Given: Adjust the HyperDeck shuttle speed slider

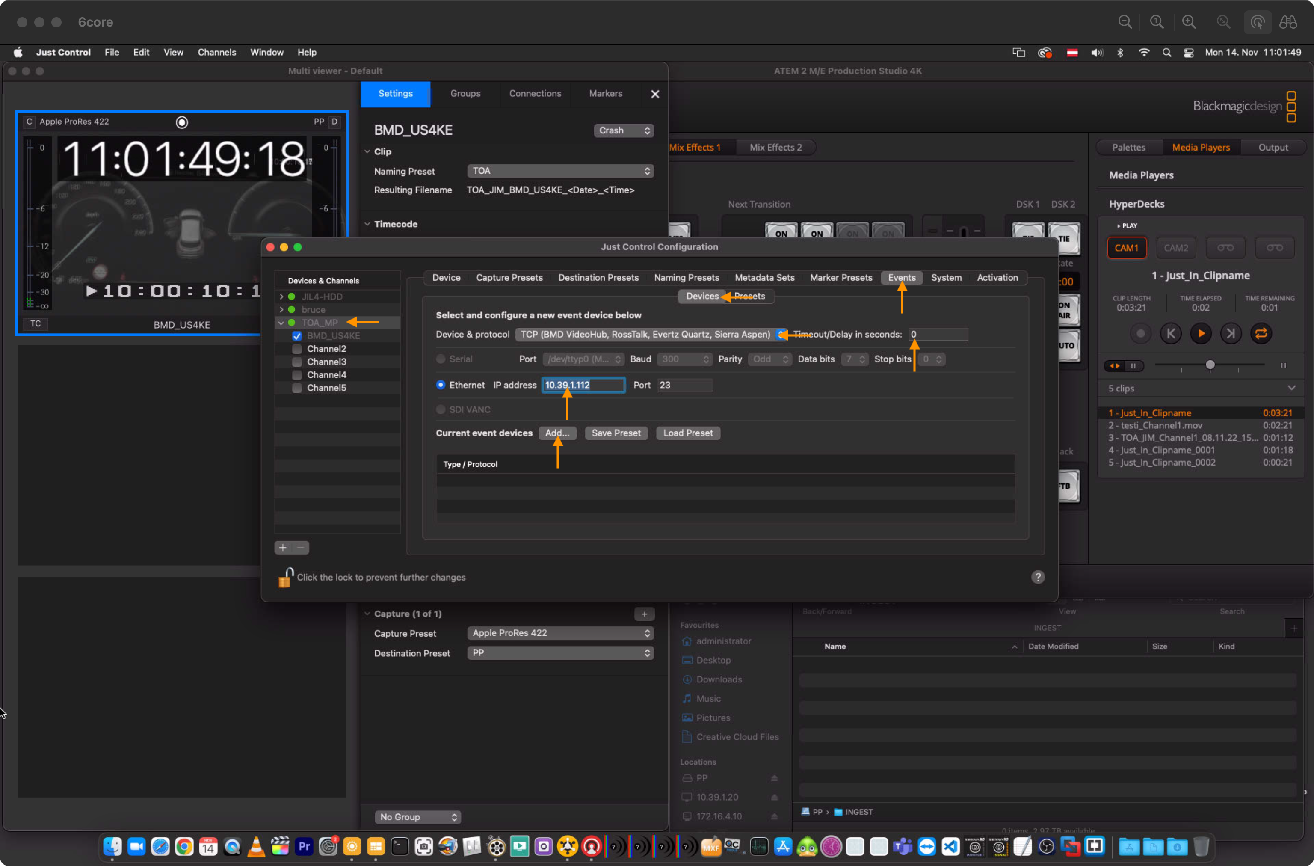Looking at the screenshot, I should pos(1210,365).
